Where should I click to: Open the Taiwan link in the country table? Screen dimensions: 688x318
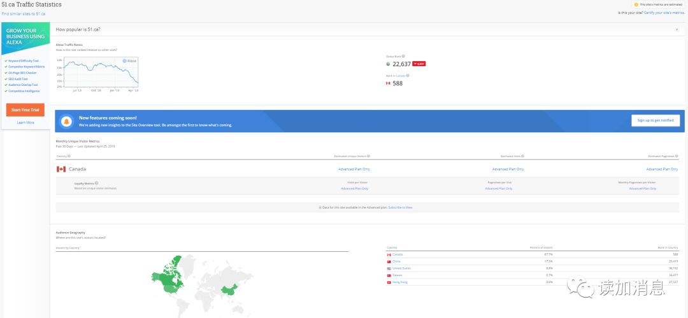point(398,275)
